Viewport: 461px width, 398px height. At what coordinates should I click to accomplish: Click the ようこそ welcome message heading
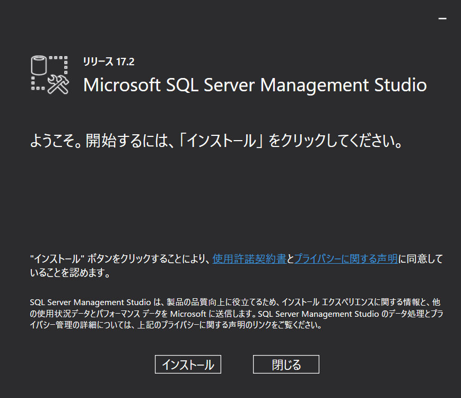coord(216,140)
